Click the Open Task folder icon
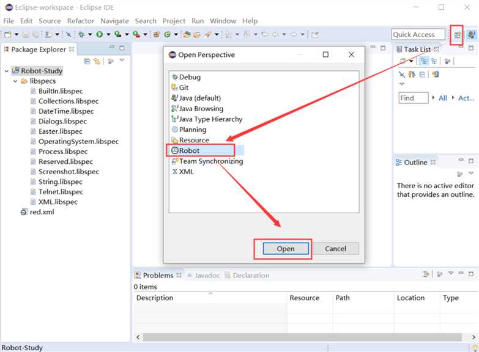Viewport: 479px width, 352px height. coord(197,34)
